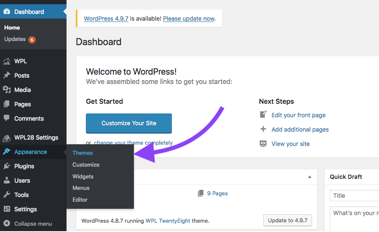Open the Media menu label
Viewport: 379px width, 232px height.
22,90
